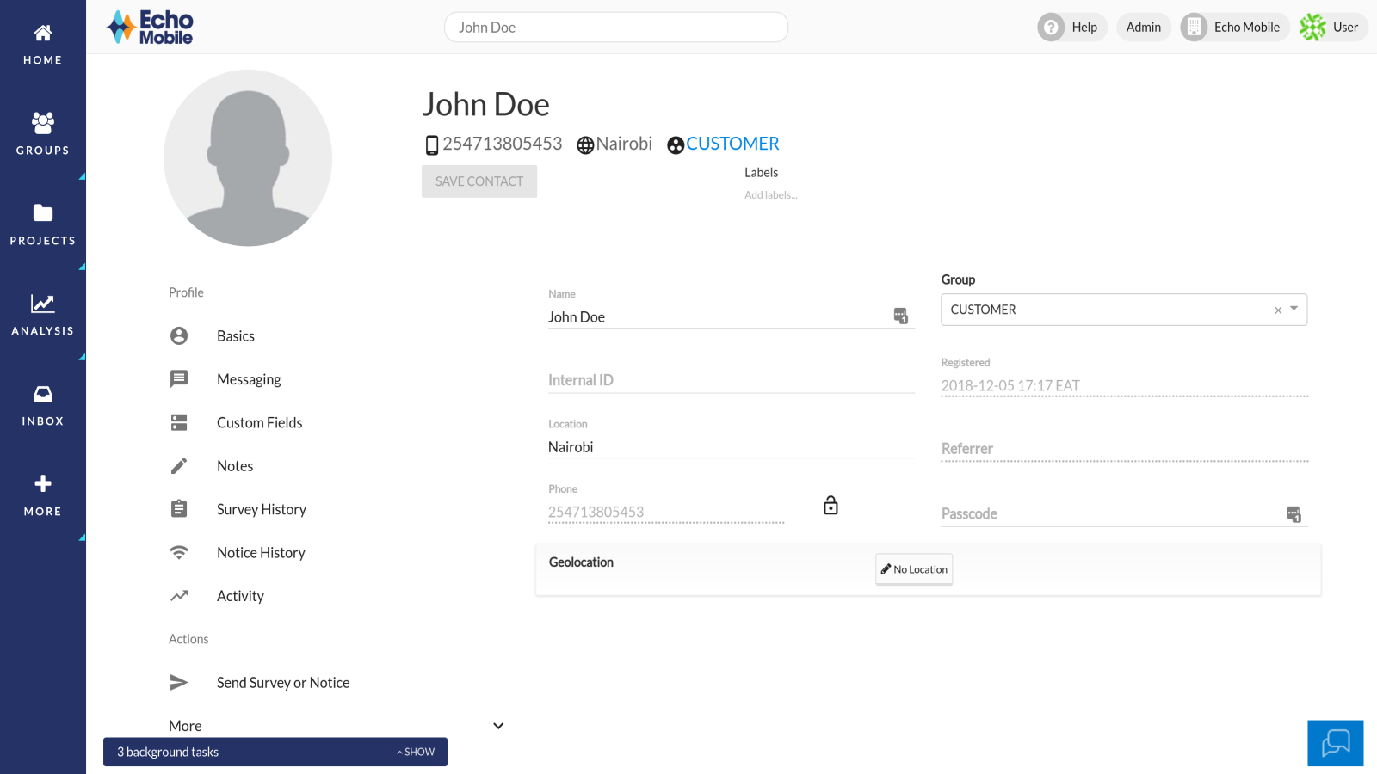Open the Send Survey or Notice action
1377x774 pixels.
coord(282,682)
